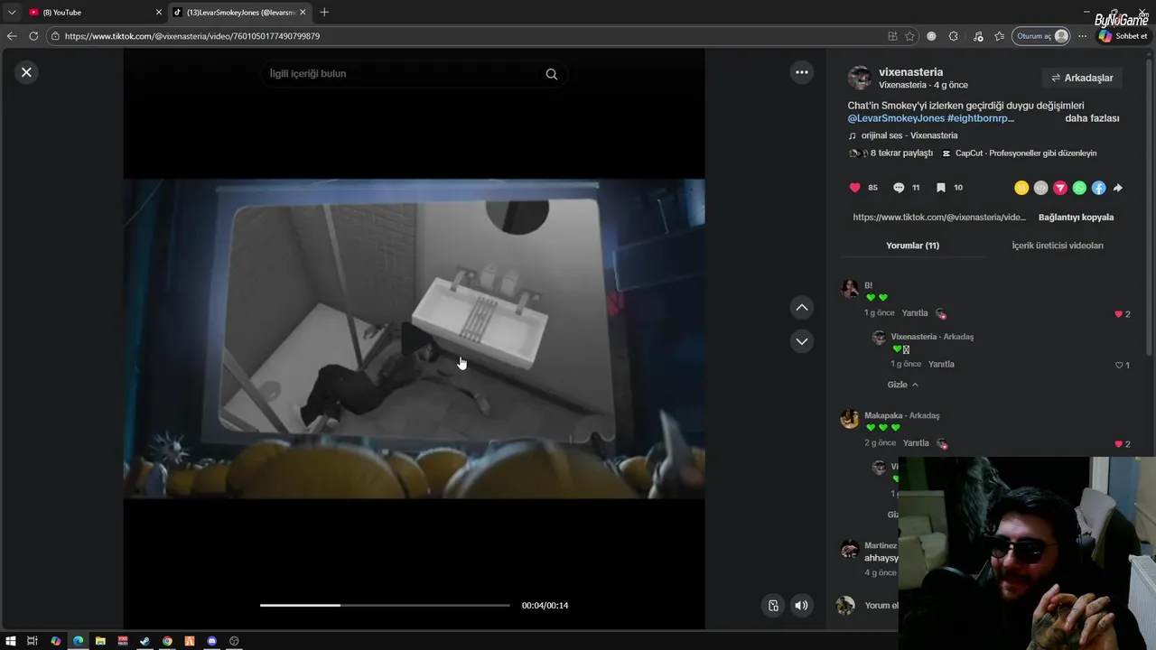Viewport: 1156px width, 650px height.
Task: Click the grey embed code share icon
Action: click(x=1040, y=188)
